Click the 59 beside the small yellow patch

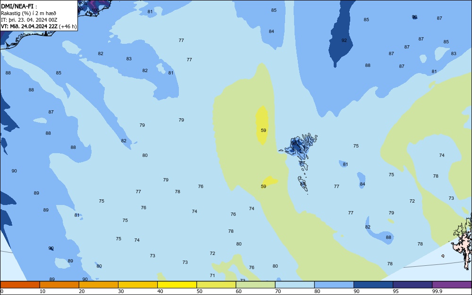pyautogui.click(x=263, y=187)
